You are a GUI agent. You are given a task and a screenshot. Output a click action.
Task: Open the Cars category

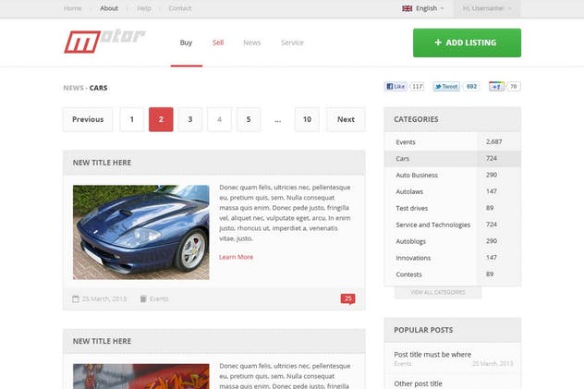(453, 159)
